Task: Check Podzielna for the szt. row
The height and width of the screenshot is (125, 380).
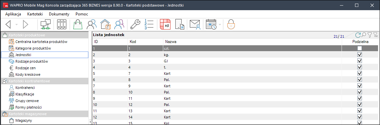Action: [x=360, y=48]
